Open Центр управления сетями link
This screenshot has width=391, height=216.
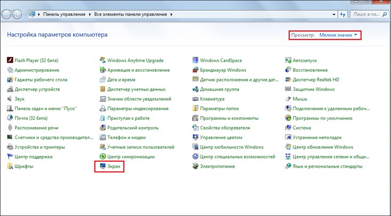tap(331, 157)
